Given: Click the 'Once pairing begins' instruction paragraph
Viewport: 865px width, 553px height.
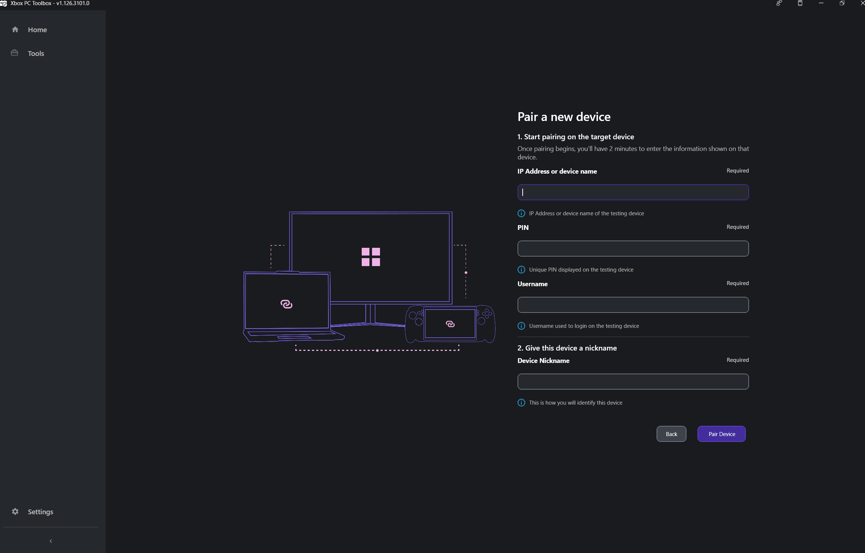Looking at the screenshot, I should click(633, 153).
